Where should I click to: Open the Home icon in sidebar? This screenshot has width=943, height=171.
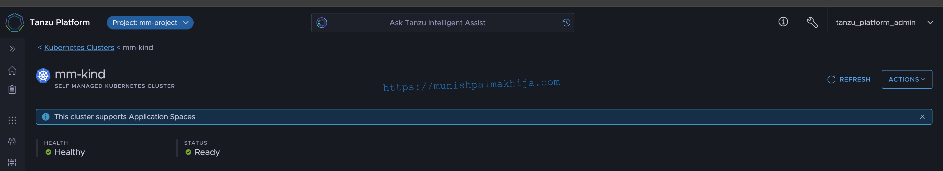12,70
